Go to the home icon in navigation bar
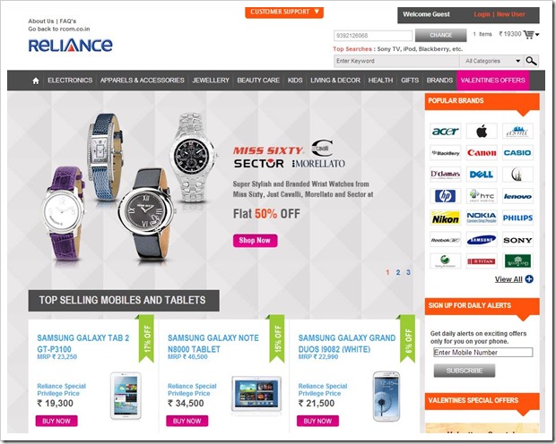 [x=36, y=81]
